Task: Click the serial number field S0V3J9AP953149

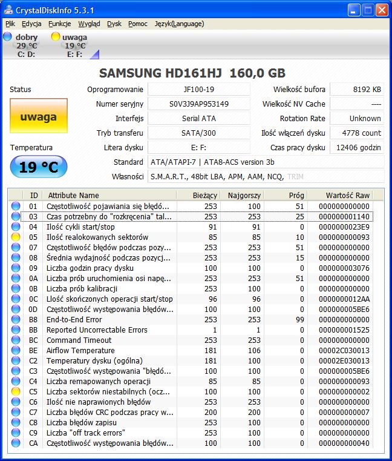Action: click(199, 104)
